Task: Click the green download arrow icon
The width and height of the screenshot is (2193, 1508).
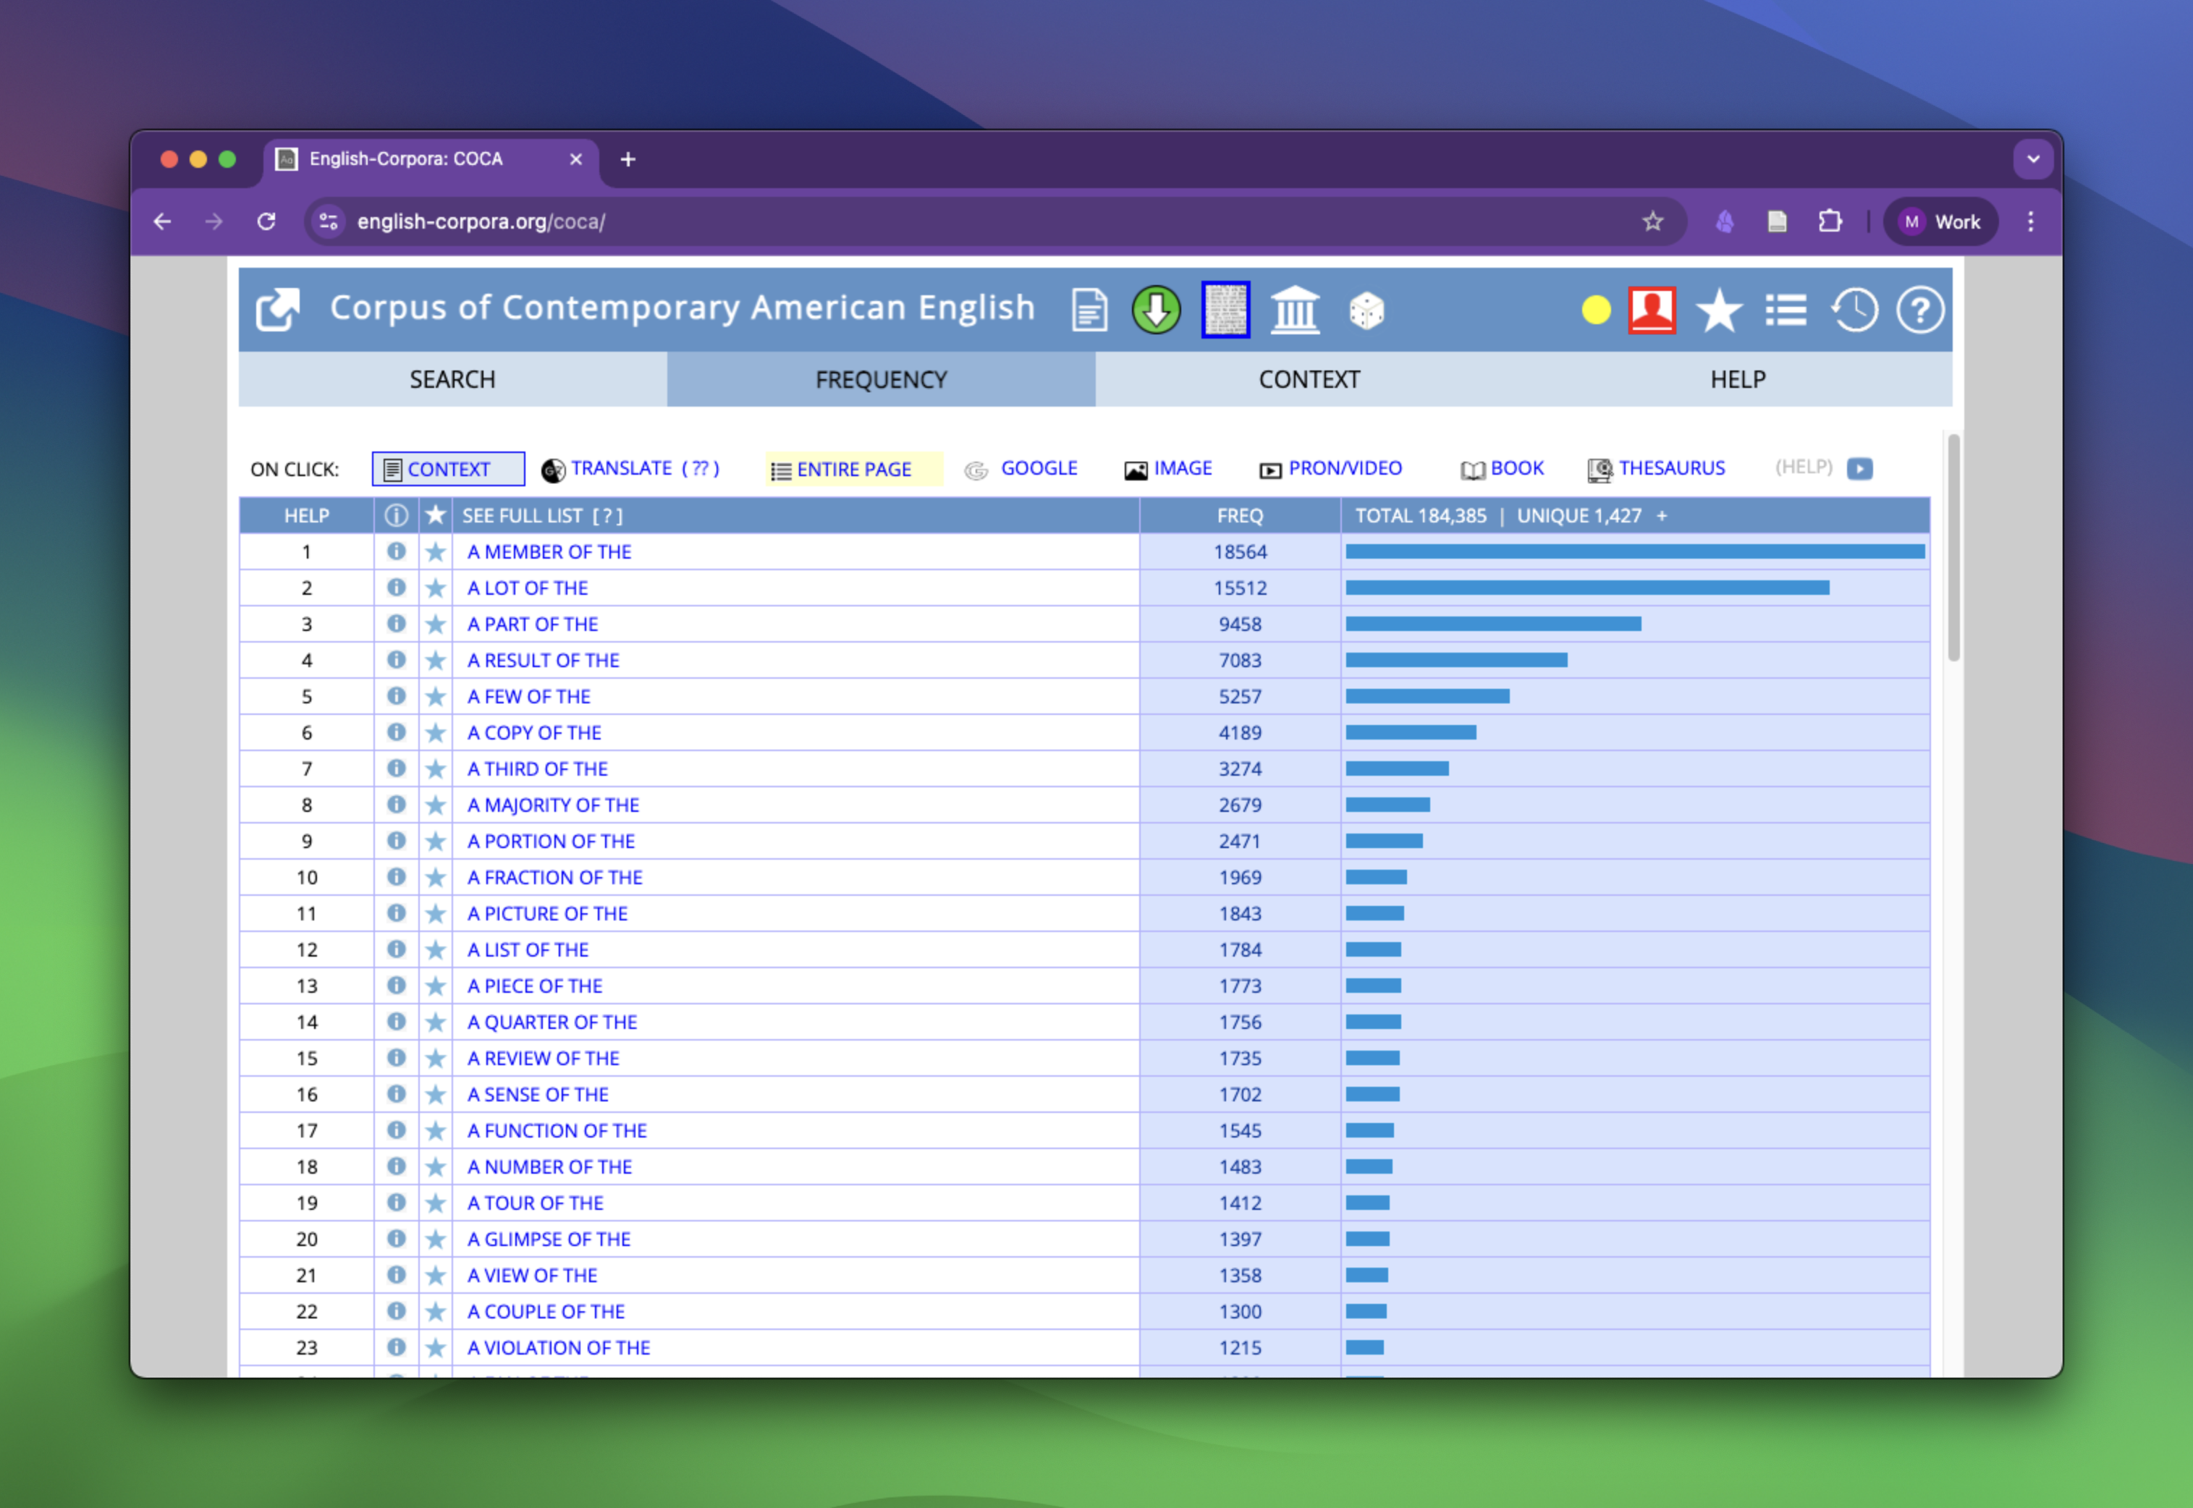Action: 1156,310
